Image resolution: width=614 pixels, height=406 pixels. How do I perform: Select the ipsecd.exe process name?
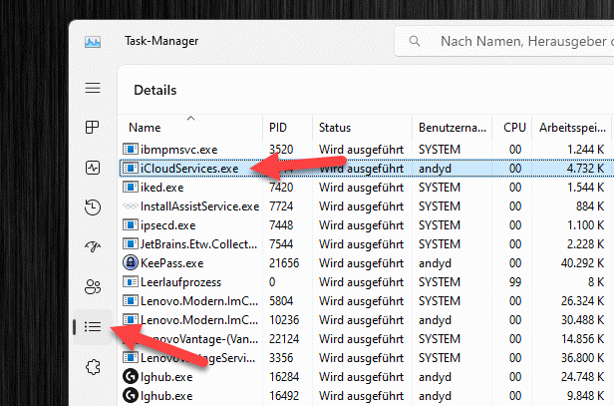tap(168, 225)
